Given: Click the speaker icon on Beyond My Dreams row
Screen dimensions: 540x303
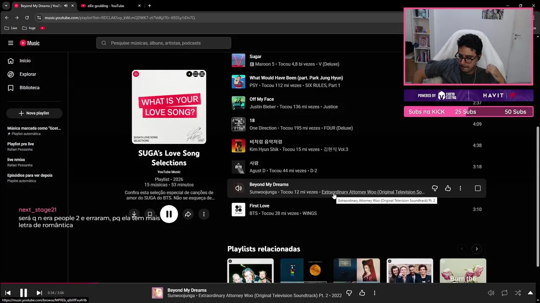Looking at the screenshot, I should (x=238, y=188).
